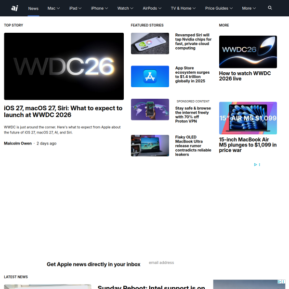Open the App Store icon thumbnail
289x289 pixels.
150,77
